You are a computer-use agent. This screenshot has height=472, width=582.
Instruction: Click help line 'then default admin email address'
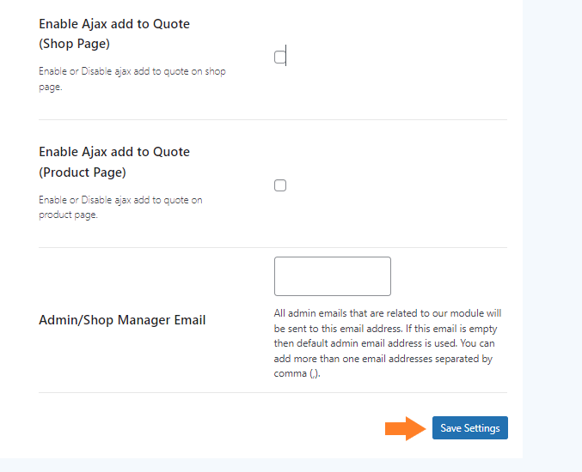point(384,343)
